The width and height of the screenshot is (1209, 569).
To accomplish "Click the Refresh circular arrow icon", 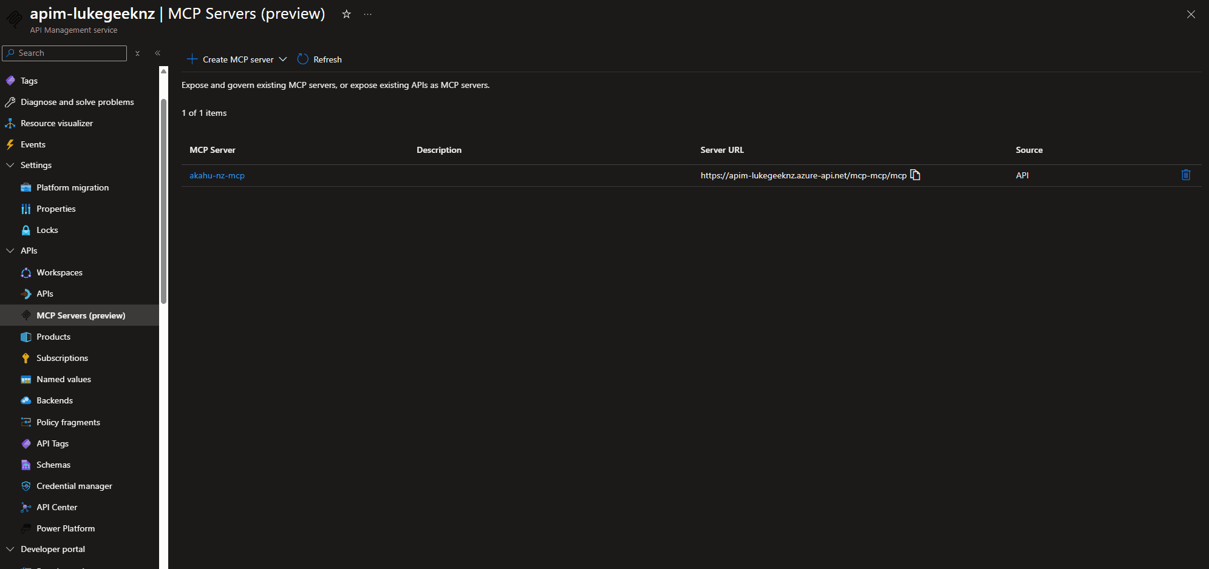I will pos(303,59).
